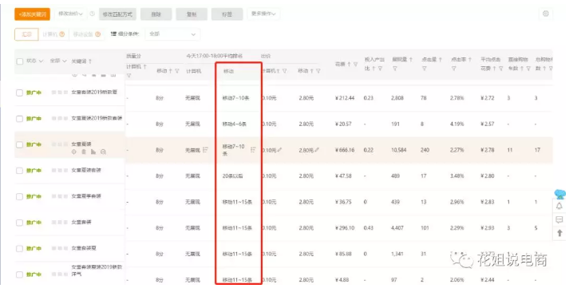
Task: Click the 删除 toolbar button
Action: tap(156, 14)
